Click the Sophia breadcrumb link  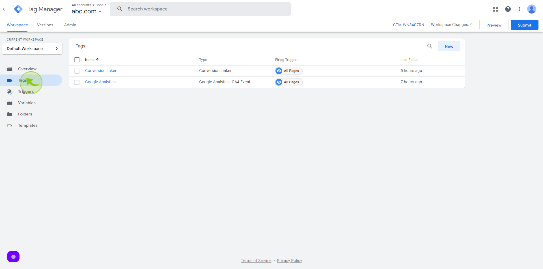click(x=101, y=5)
